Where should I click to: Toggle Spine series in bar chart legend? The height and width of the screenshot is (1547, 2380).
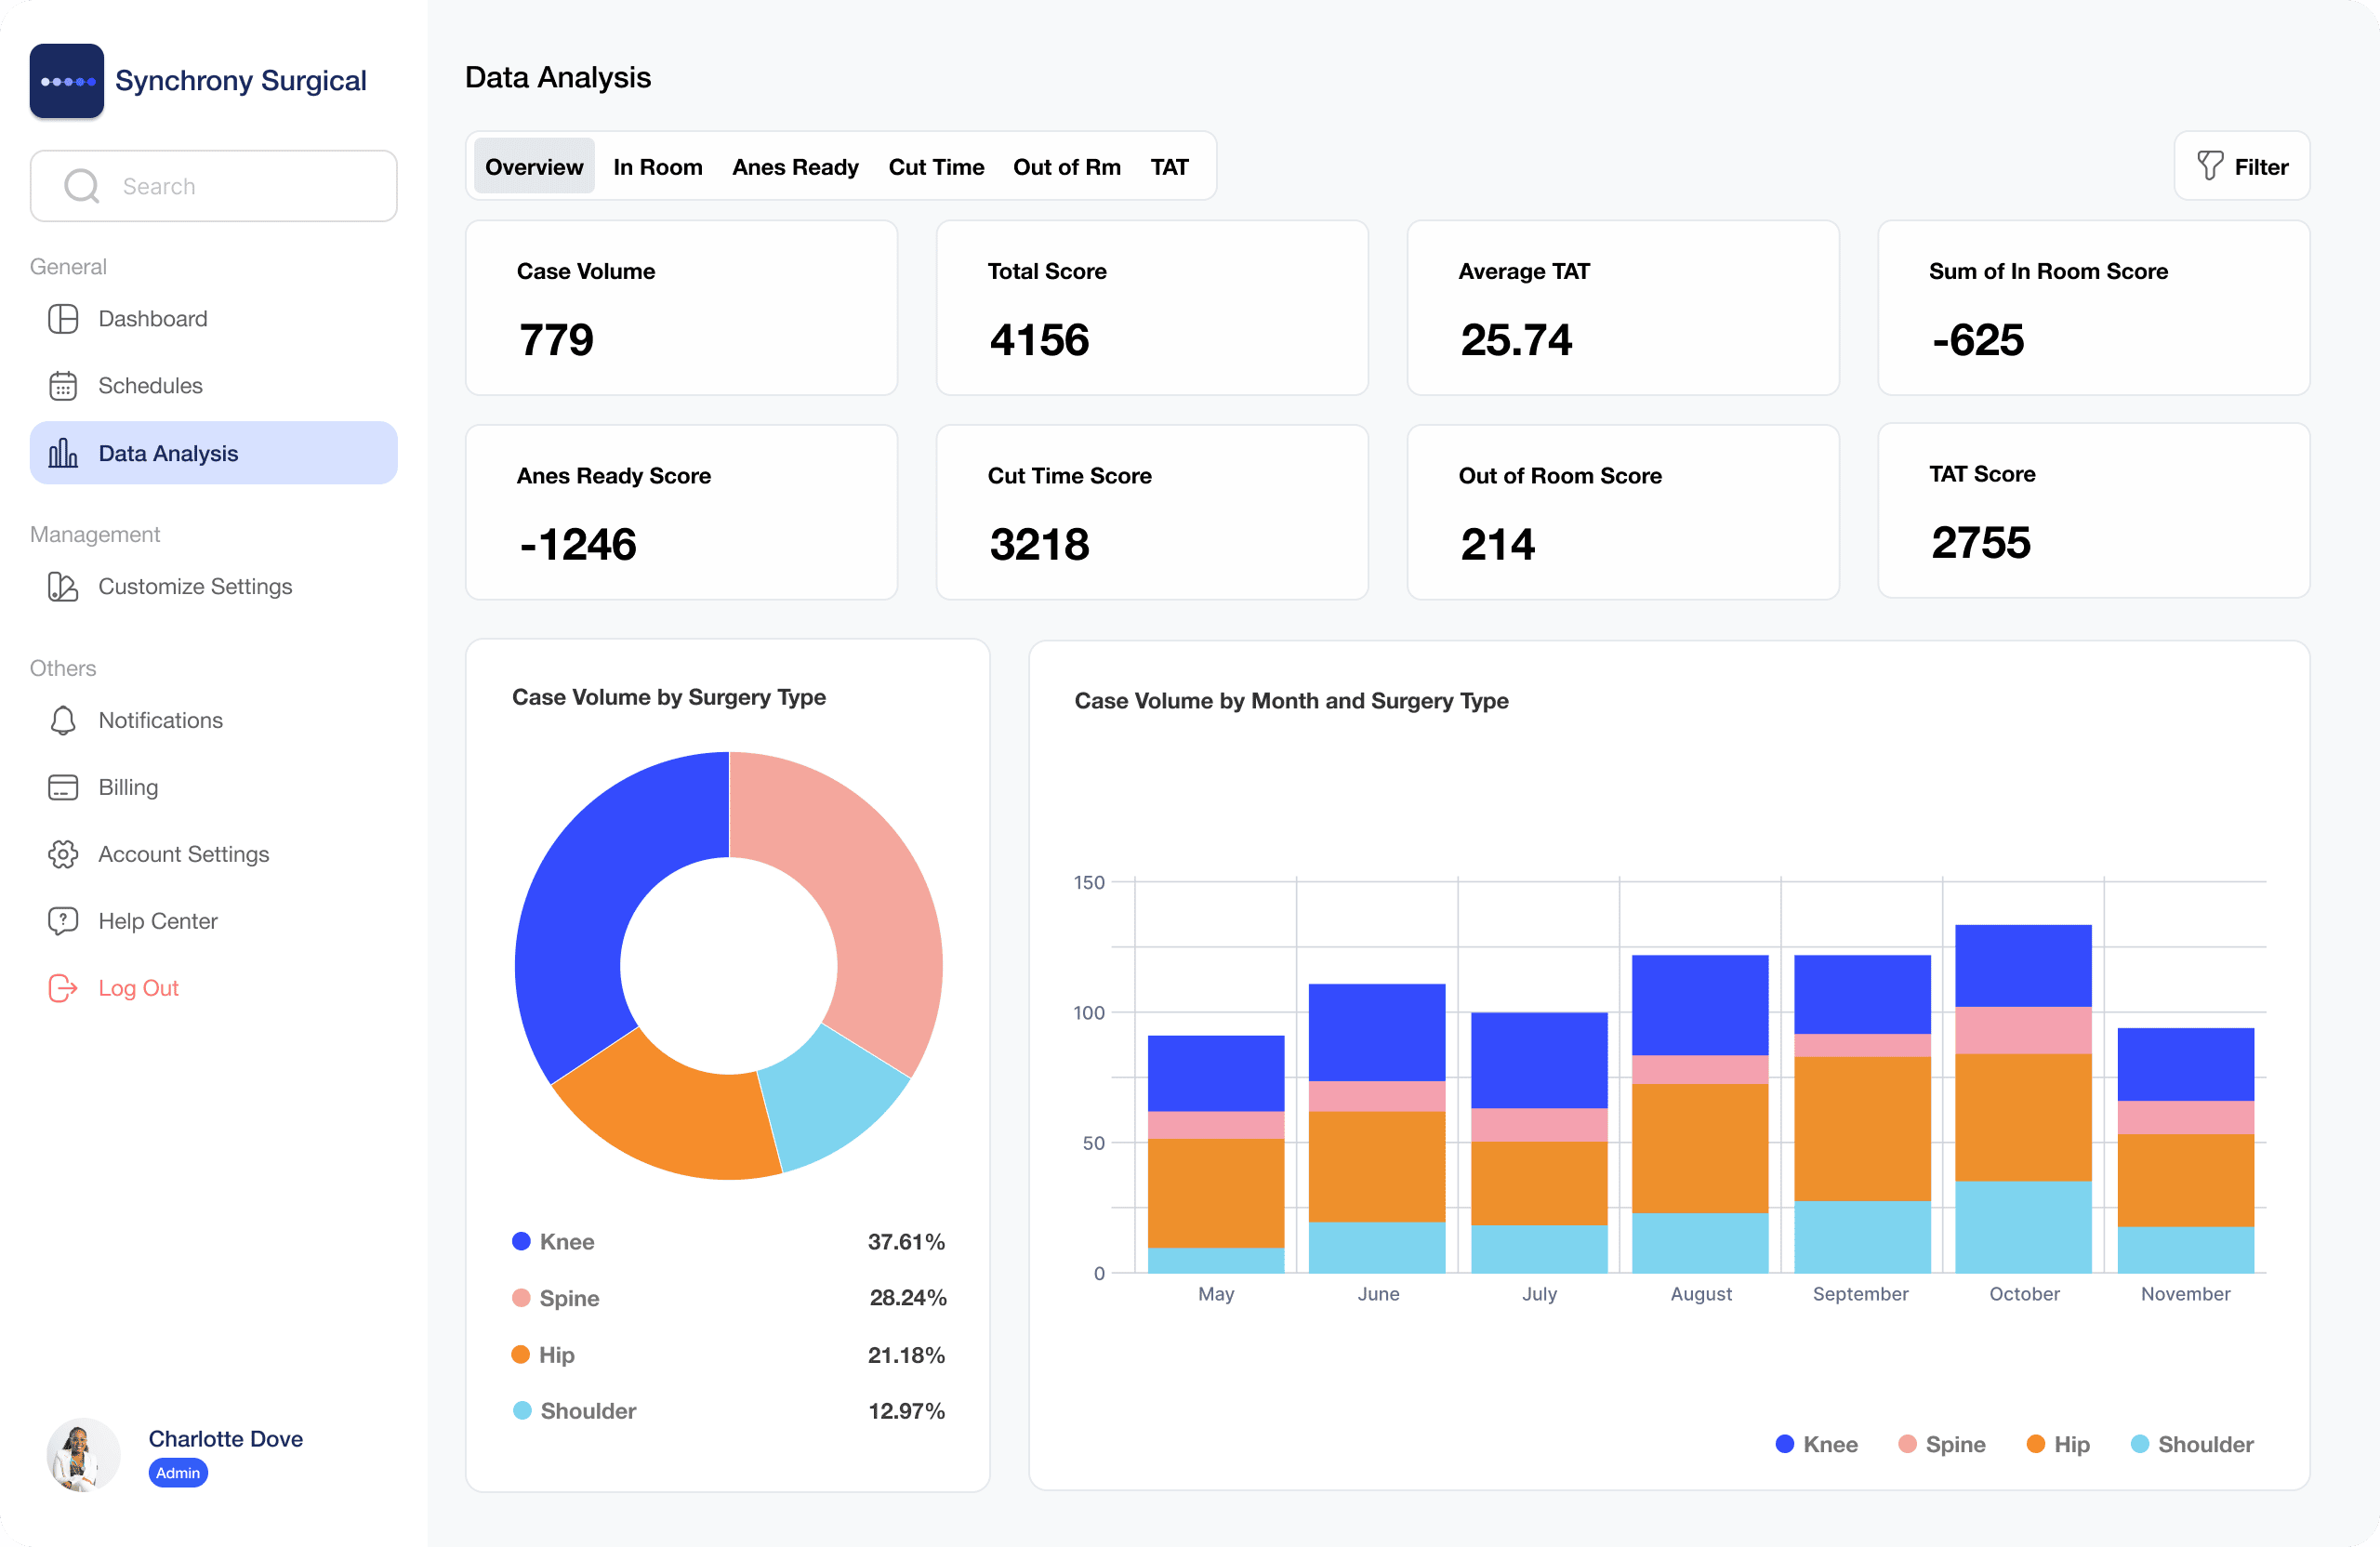[1941, 1444]
